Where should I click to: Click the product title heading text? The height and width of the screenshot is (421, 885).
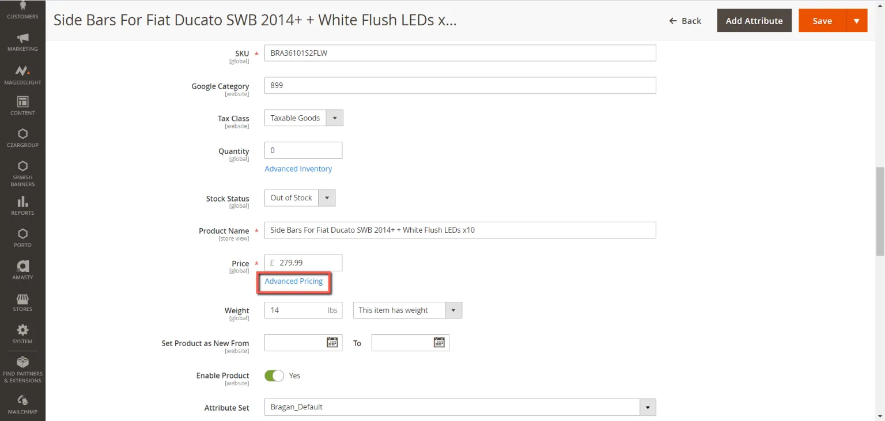point(255,20)
